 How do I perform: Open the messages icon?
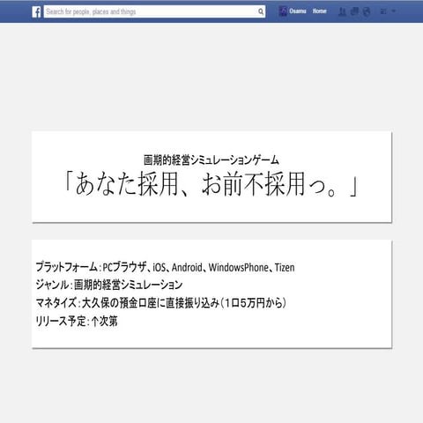354,11
